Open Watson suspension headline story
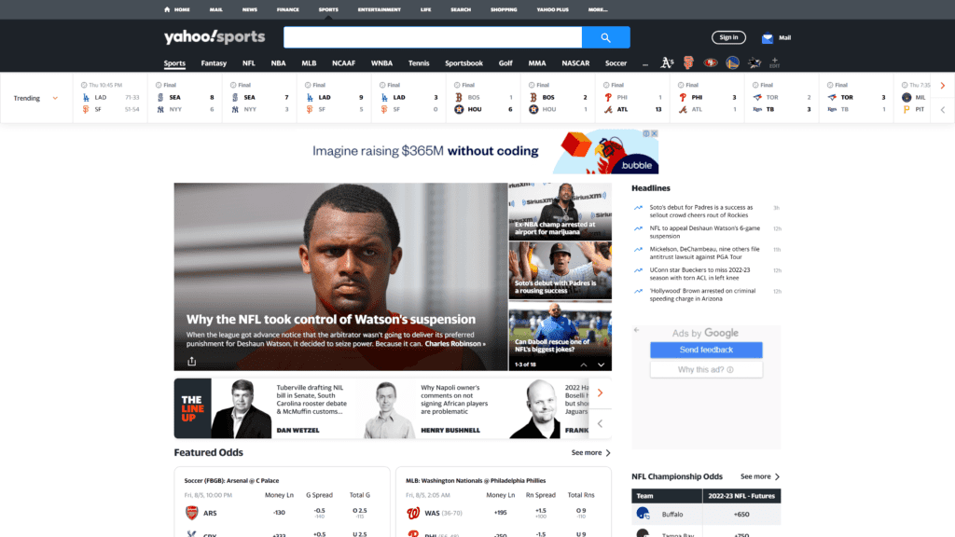This screenshot has height=537, width=955. (x=331, y=319)
